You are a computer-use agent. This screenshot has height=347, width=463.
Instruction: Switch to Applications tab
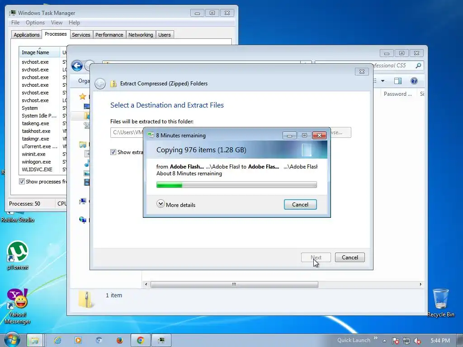tap(27, 34)
